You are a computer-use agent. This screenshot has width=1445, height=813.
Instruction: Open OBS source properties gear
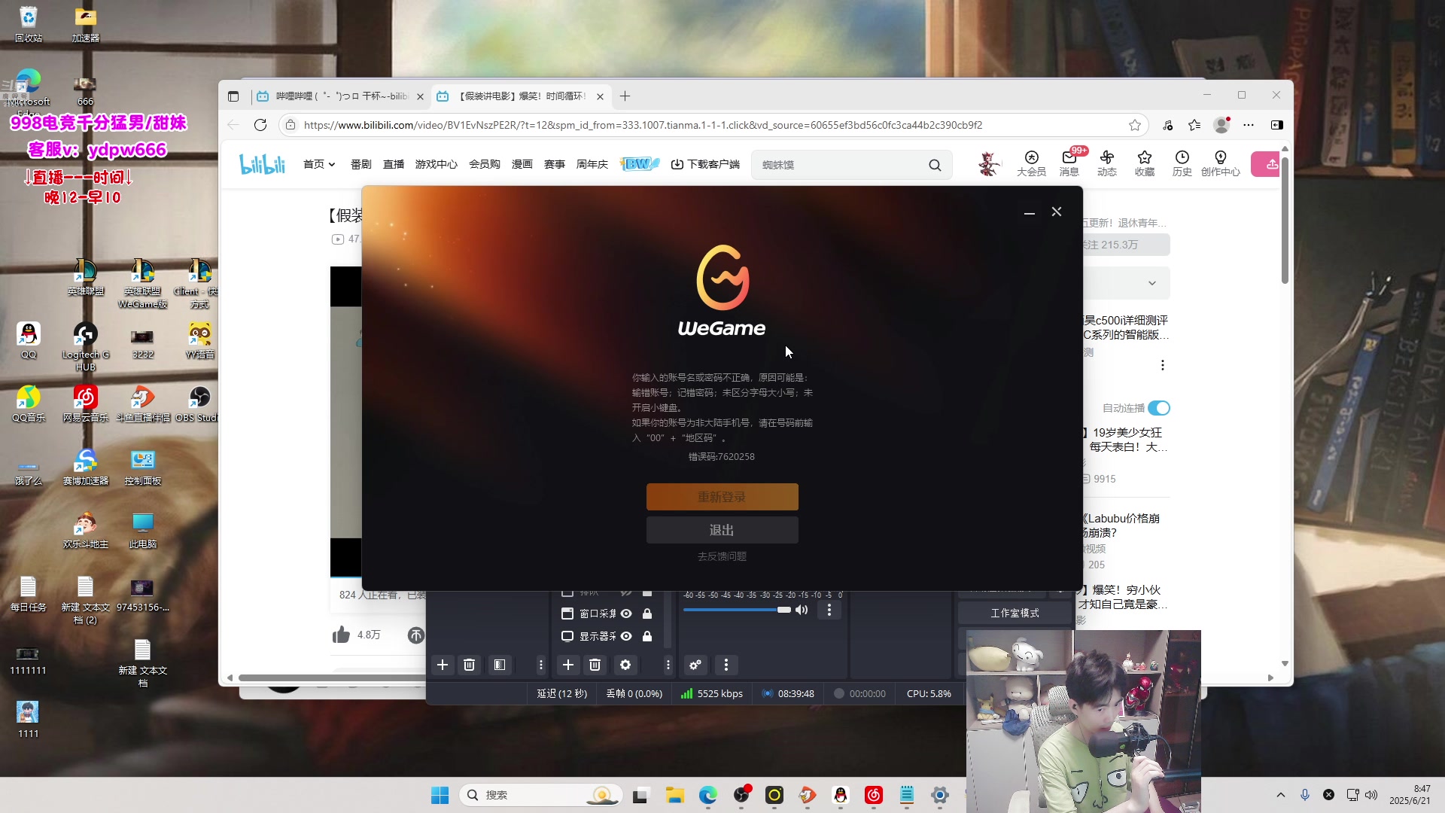point(625,665)
